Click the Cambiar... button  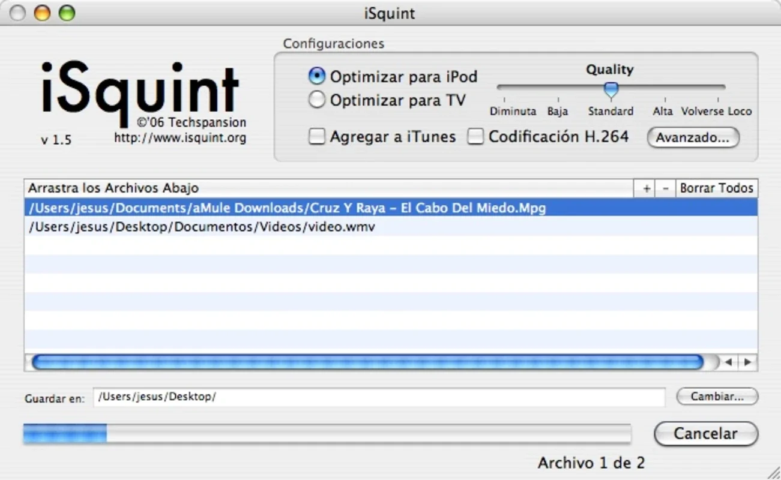point(717,397)
